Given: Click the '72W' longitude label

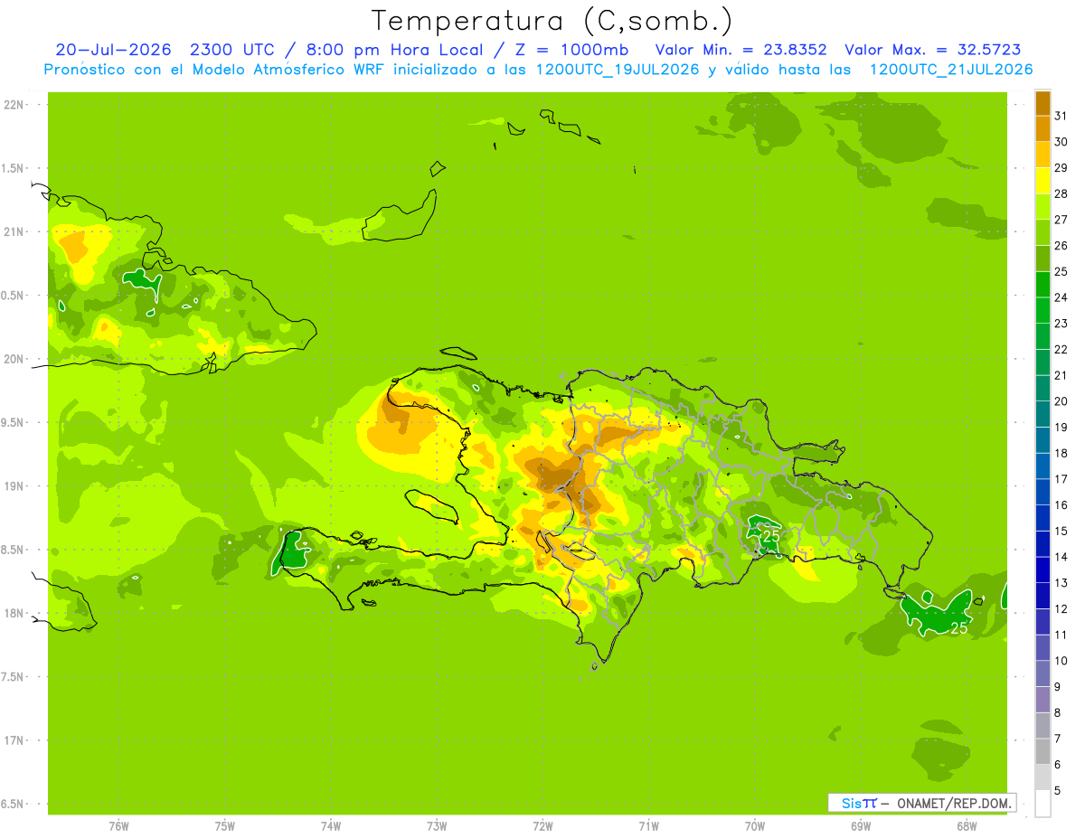Looking at the screenshot, I should pyautogui.click(x=542, y=826).
